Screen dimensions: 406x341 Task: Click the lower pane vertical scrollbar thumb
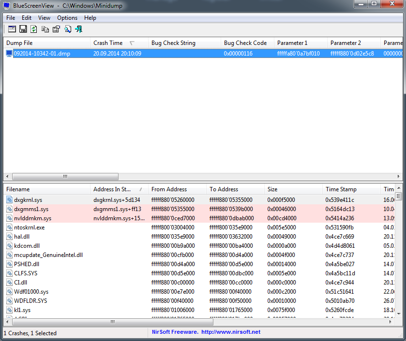click(399, 196)
